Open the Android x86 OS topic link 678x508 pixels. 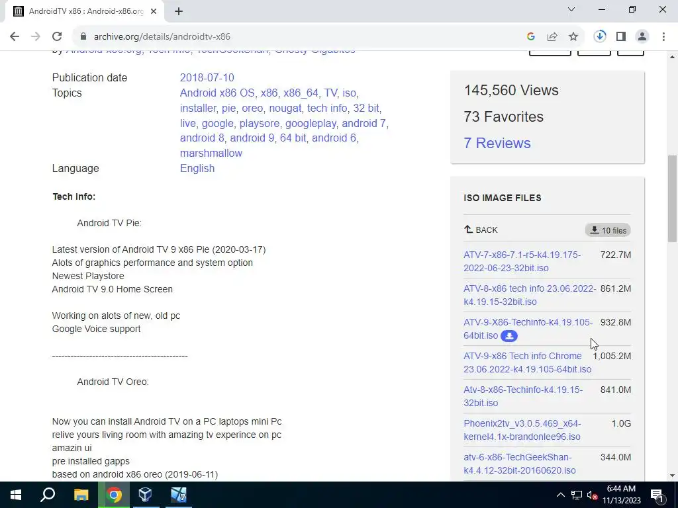point(217,93)
